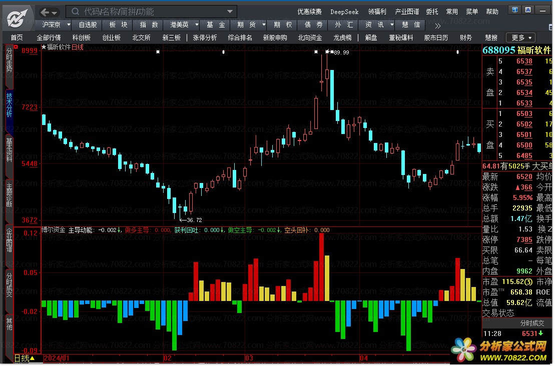The height and width of the screenshot is (366, 555).
Task: Open the DeepSeek menu item
Action: click(344, 11)
